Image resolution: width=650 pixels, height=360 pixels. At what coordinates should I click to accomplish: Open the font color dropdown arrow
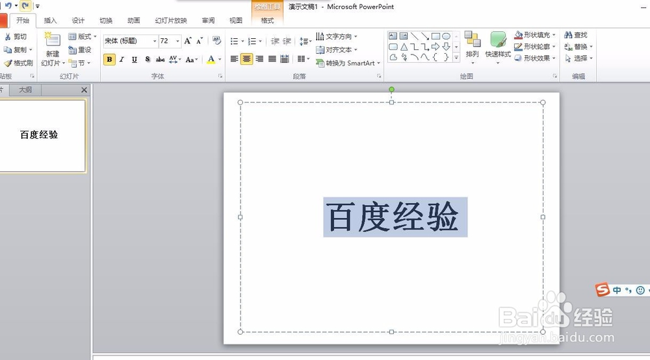tap(220, 59)
